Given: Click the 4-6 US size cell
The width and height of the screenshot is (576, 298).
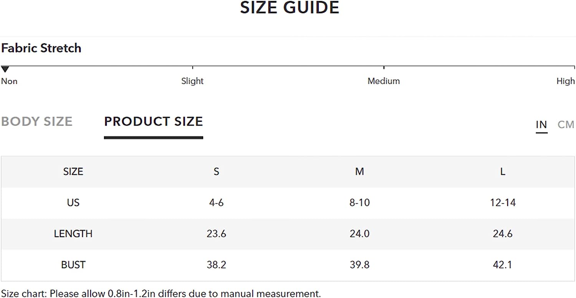Looking at the screenshot, I should coord(216,203).
